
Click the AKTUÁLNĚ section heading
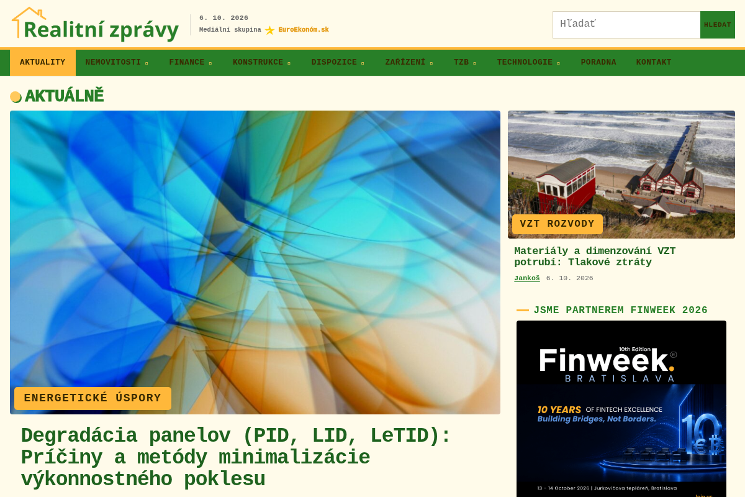click(64, 96)
